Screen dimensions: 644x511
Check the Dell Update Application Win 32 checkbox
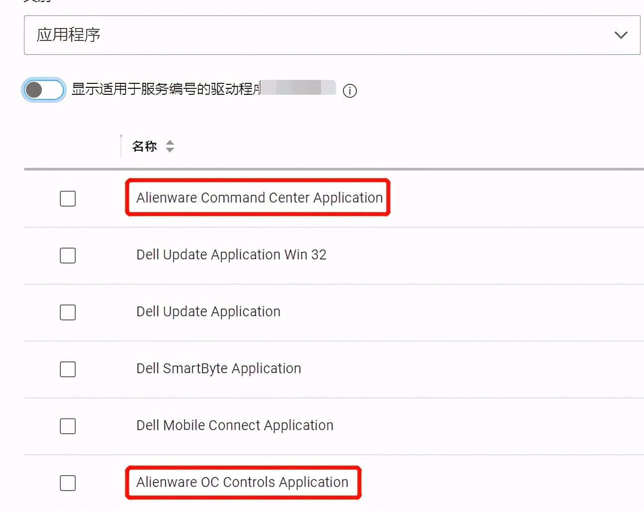(67, 255)
